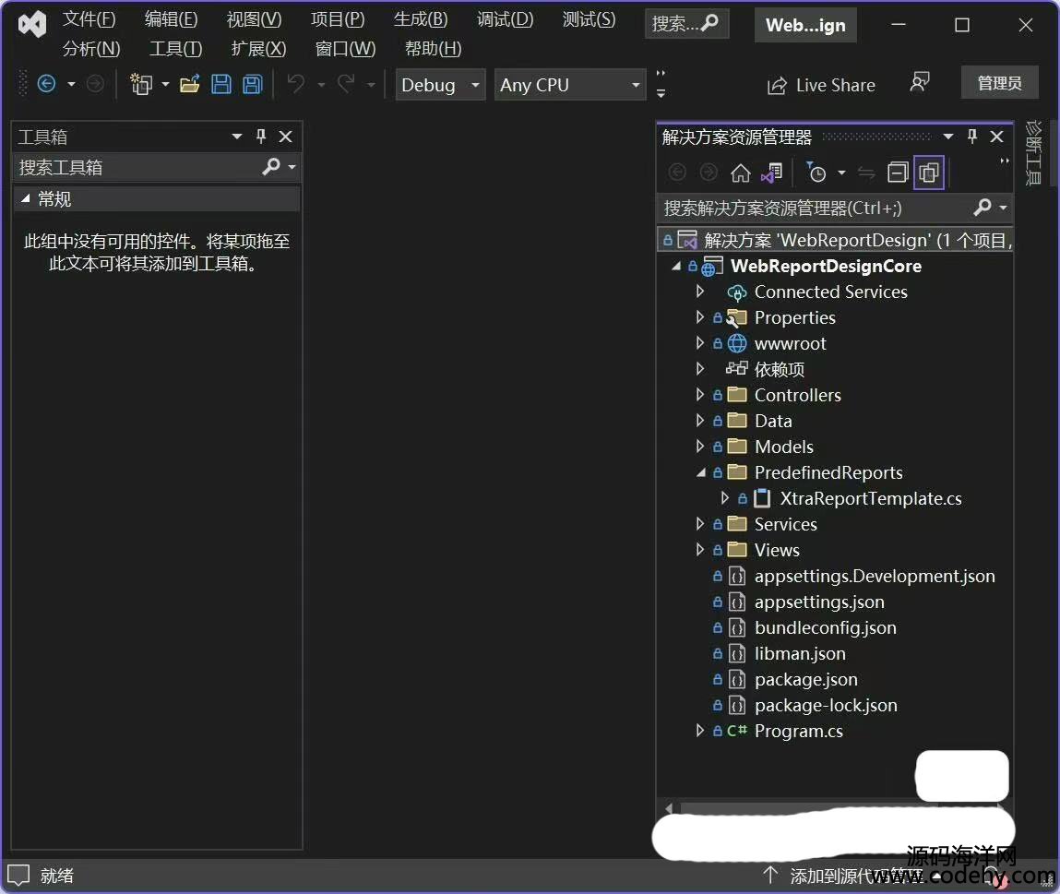Open the 测试(S) menu

(589, 19)
